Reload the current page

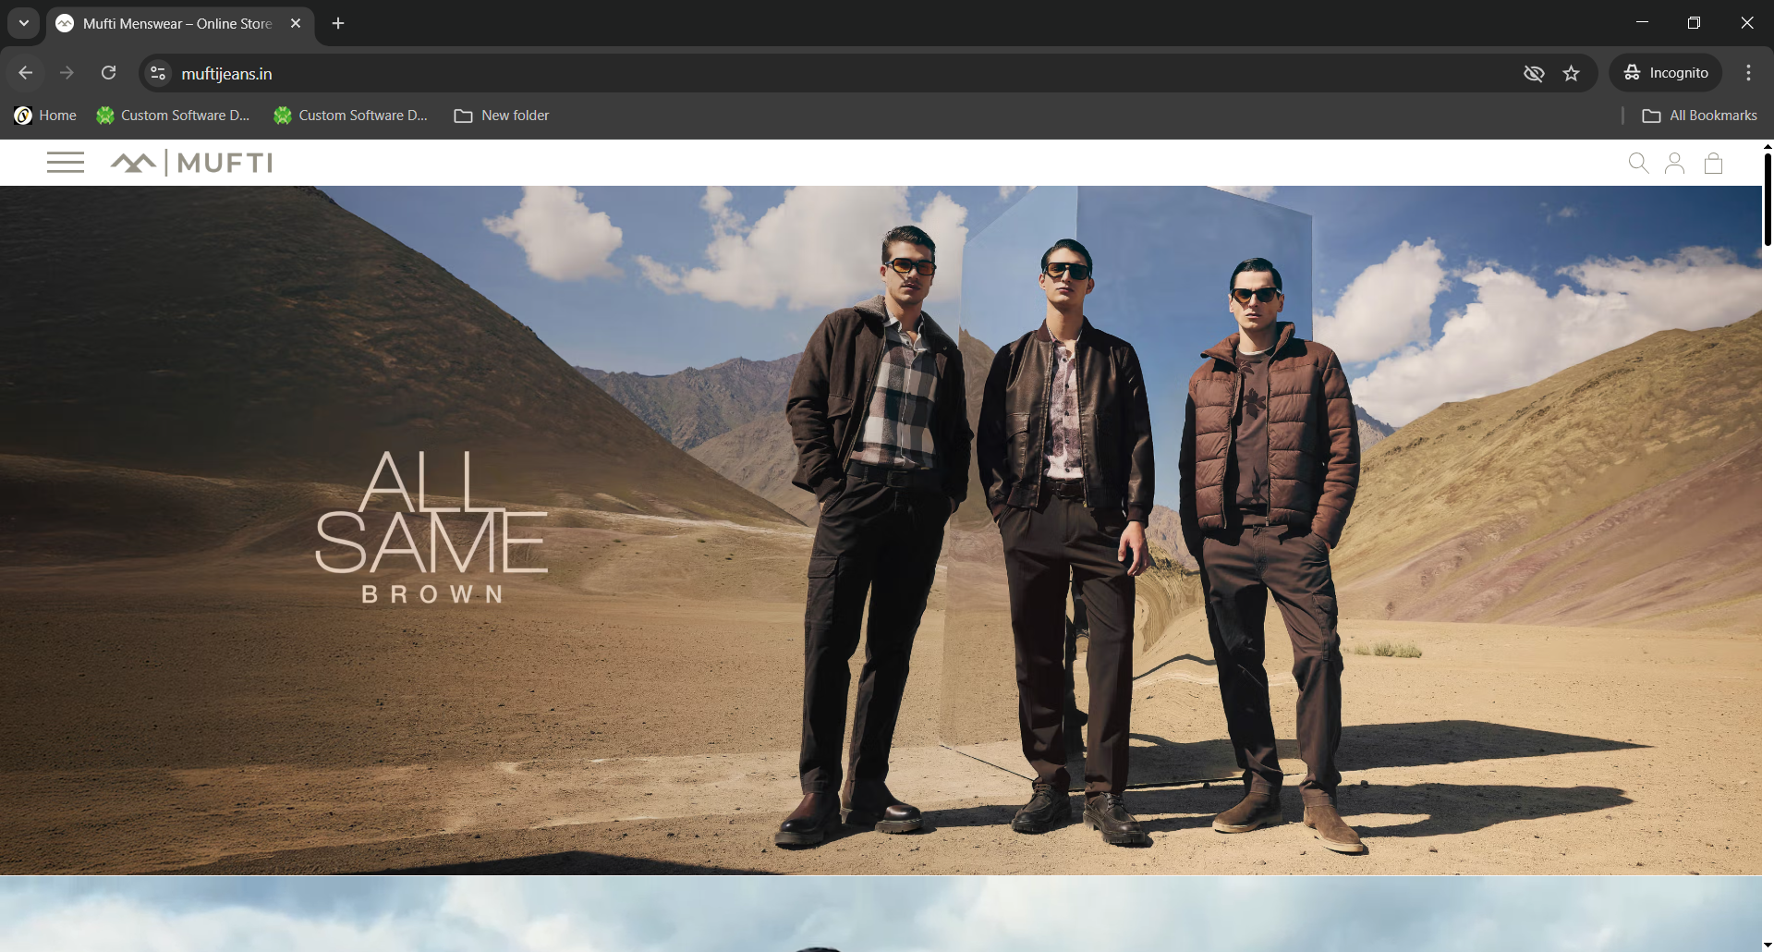(109, 73)
